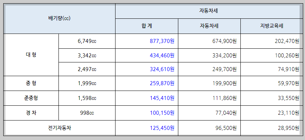Click the 28,950원 education tax value
This screenshot has width=305, height=140.
pyautogui.click(x=288, y=128)
